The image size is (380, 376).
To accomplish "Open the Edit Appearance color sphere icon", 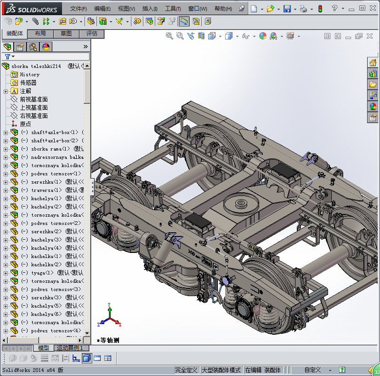I will click(263, 36).
